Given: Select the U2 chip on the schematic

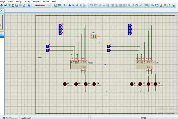Looking at the screenshot, I should [x=144, y=64].
